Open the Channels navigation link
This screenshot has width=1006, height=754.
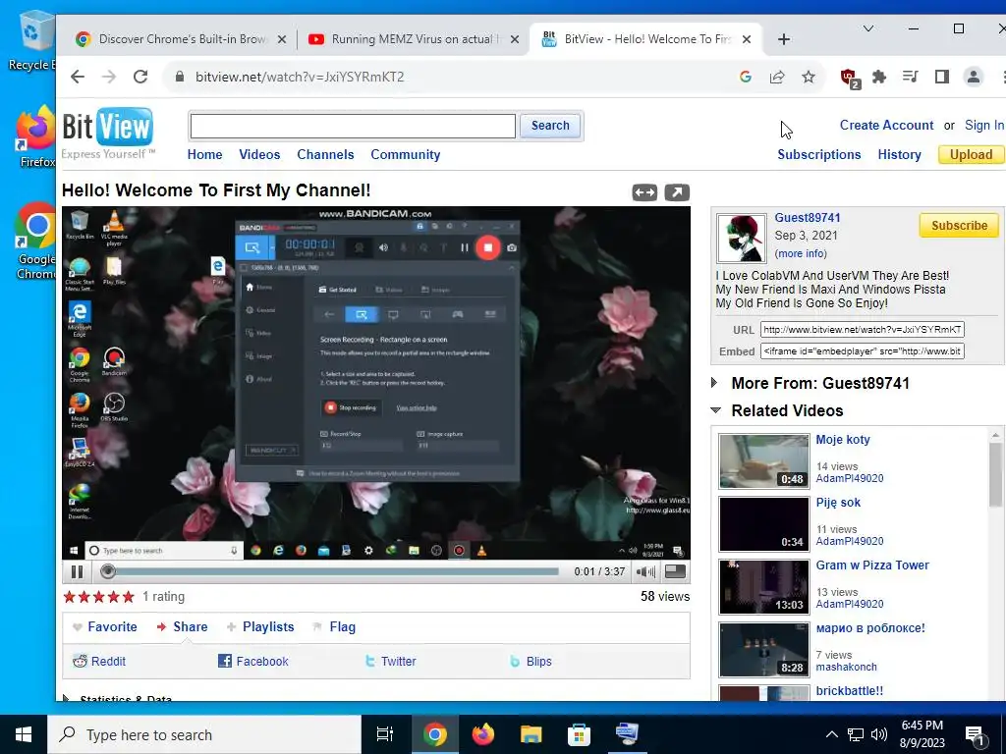(325, 154)
